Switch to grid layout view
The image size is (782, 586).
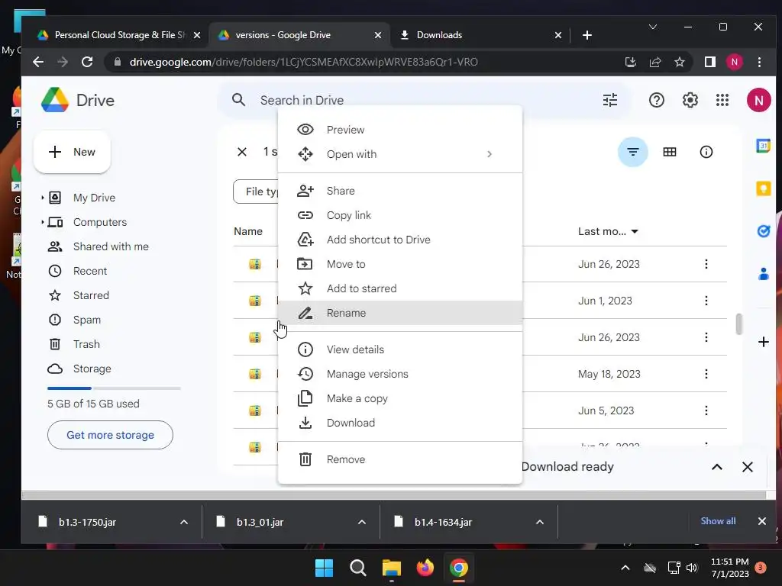tap(670, 152)
